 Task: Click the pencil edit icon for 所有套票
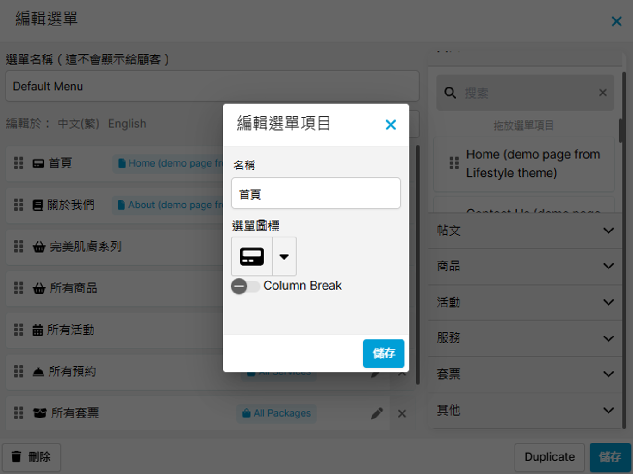pos(377,413)
